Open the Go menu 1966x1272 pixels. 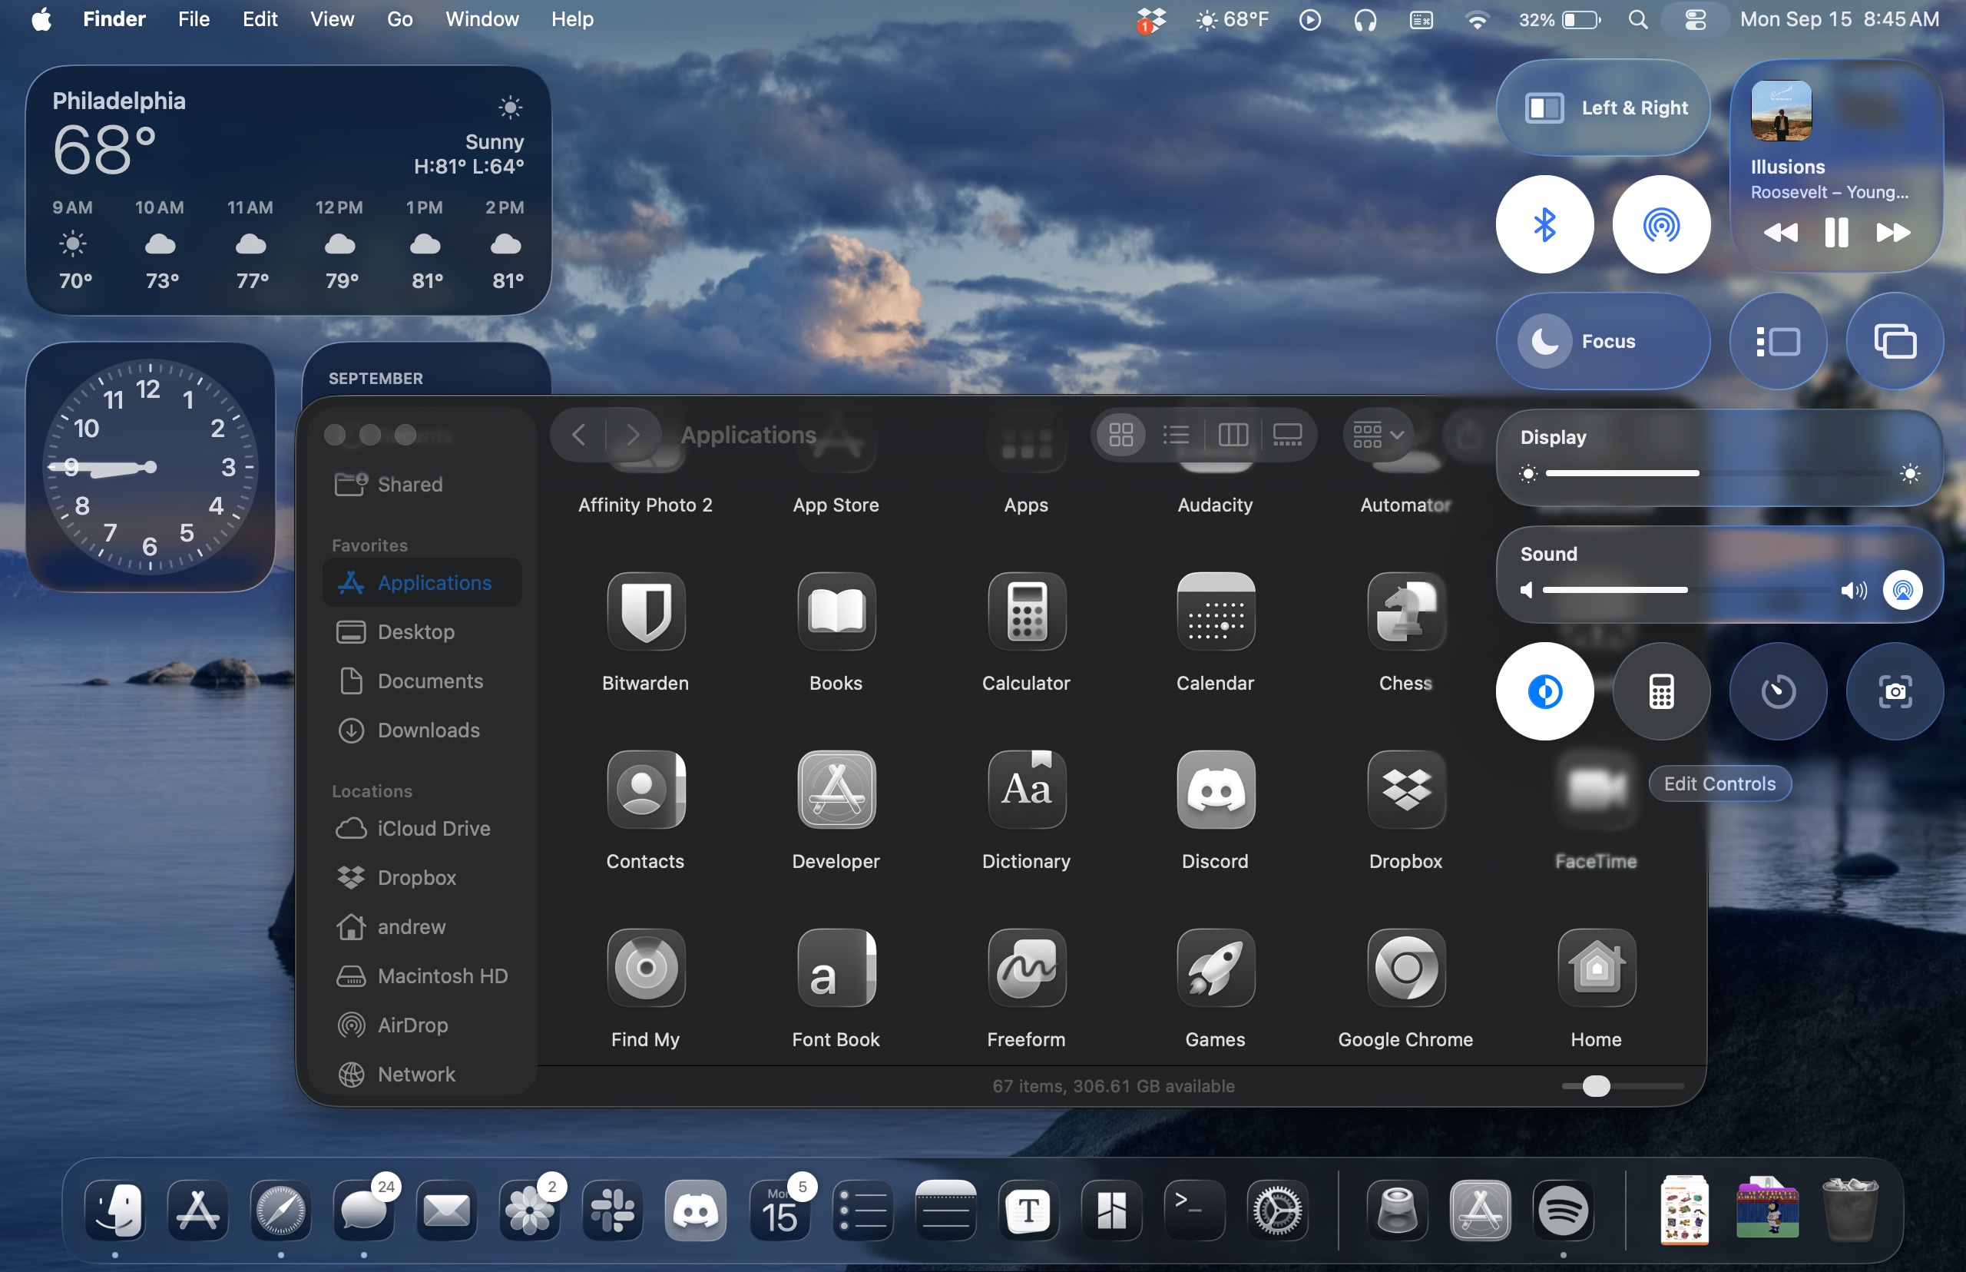click(399, 19)
